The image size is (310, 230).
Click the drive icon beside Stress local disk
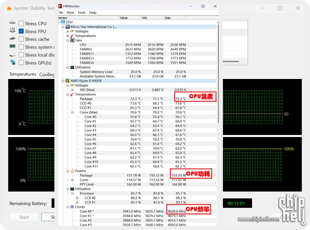12,55
